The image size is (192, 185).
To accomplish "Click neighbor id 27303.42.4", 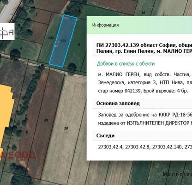I will (110, 147).
